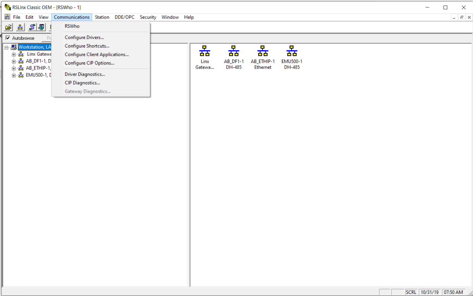Click the time 07:50 AM in status bar

[x=453, y=292]
